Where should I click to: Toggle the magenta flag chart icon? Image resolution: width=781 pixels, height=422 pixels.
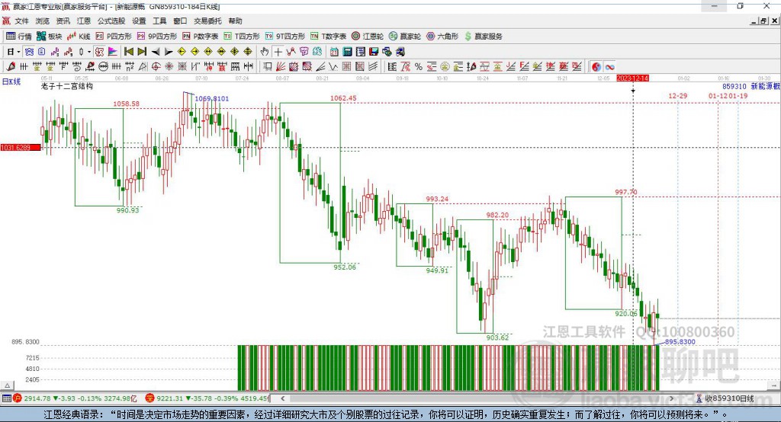pos(113,52)
